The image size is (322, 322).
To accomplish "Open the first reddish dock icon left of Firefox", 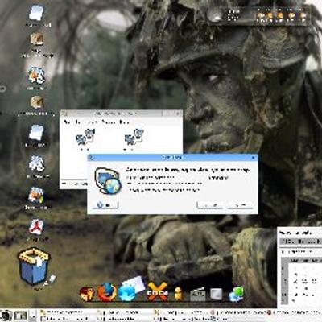I will (x=87, y=294).
